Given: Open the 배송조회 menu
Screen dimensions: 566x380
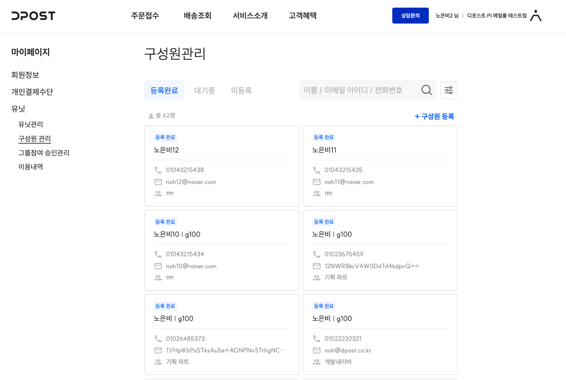Looking at the screenshot, I should click(x=197, y=16).
